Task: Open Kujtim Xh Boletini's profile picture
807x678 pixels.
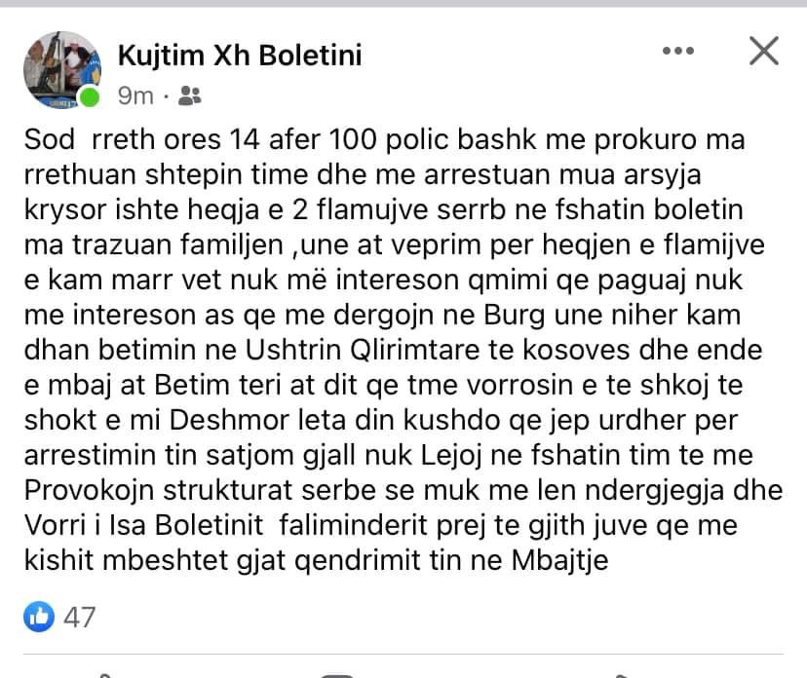Action: [x=60, y=69]
